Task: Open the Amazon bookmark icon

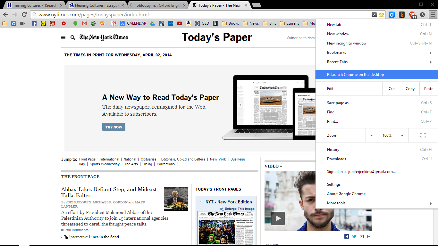Action: click(189, 23)
